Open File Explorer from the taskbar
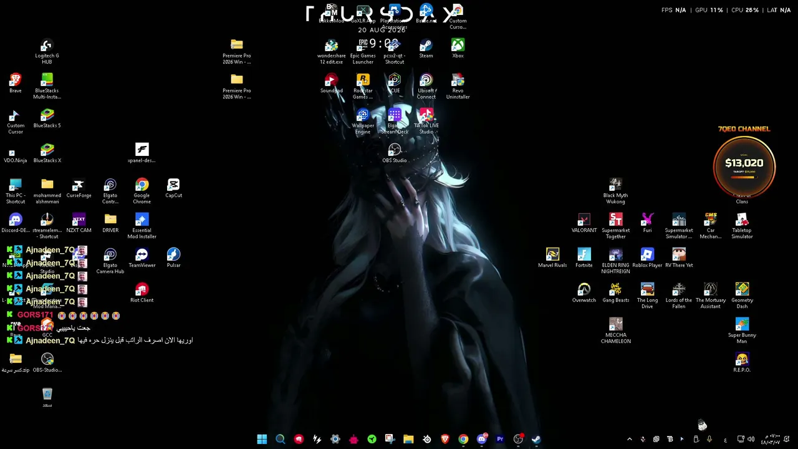798x449 pixels. coord(408,439)
